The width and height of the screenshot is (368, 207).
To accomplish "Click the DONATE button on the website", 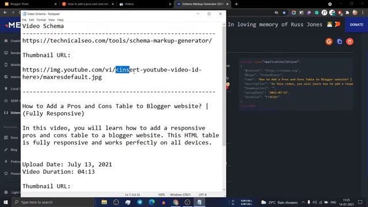I will 356,25.
